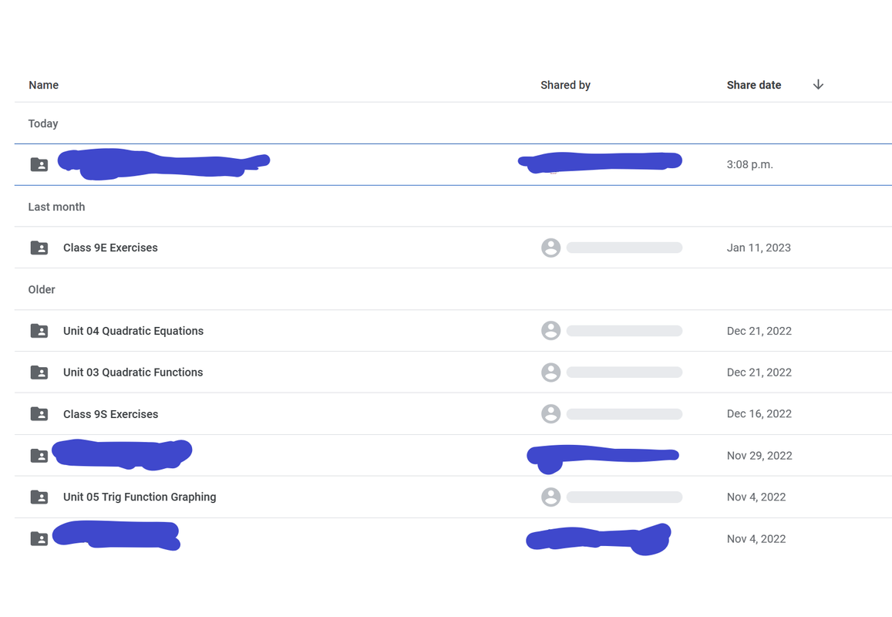Select the Dec 16, 2022 share date
This screenshot has width=892, height=617.
[x=759, y=414]
